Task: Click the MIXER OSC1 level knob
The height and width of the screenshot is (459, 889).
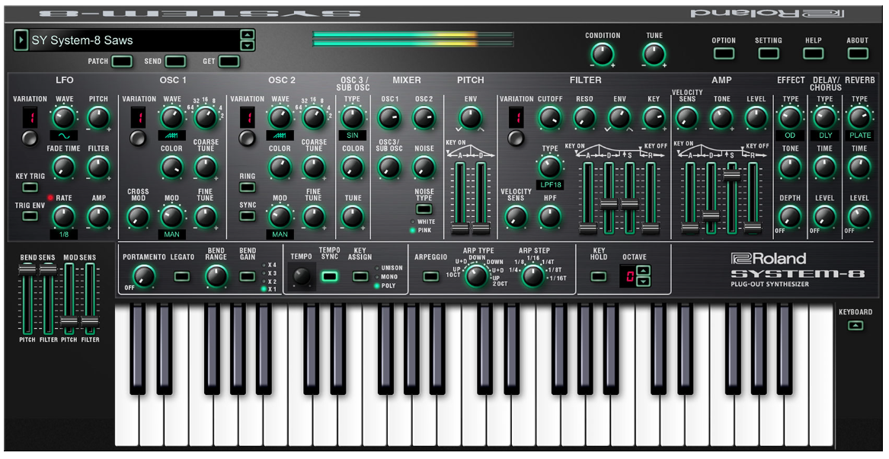Action: click(x=389, y=118)
